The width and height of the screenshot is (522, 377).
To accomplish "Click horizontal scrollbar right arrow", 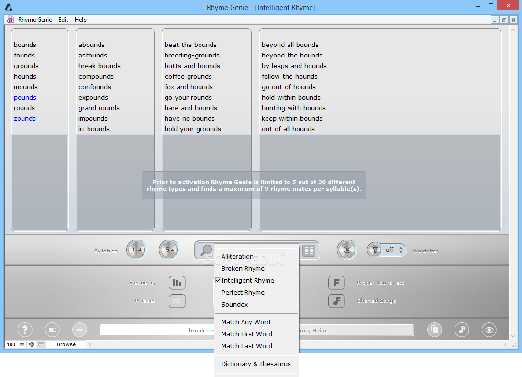I will pyautogui.click(x=505, y=344).
